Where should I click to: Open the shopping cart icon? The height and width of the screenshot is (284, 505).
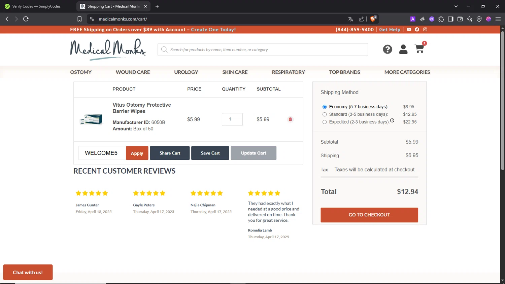point(419,49)
